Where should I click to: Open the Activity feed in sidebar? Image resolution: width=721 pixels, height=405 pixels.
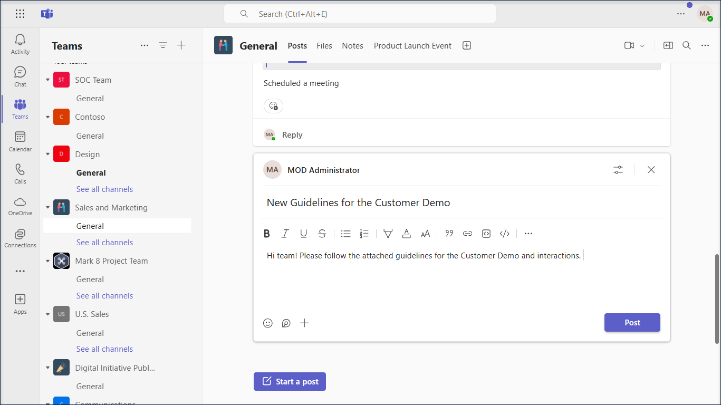(20, 44)
